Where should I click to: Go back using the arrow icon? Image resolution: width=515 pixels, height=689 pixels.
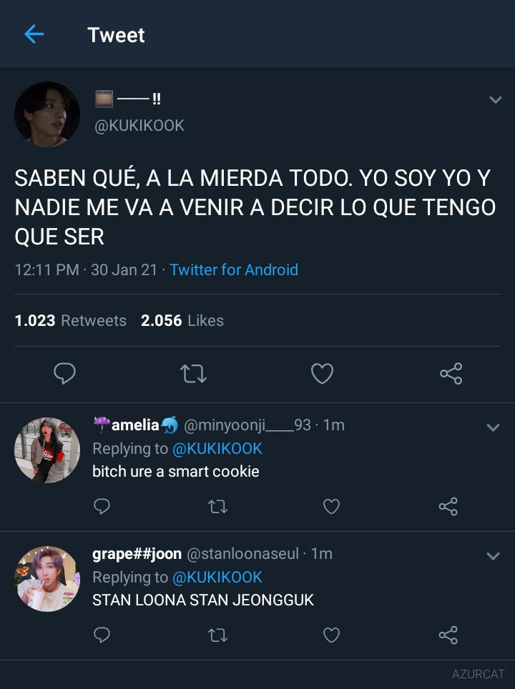[x=34, y=34]
